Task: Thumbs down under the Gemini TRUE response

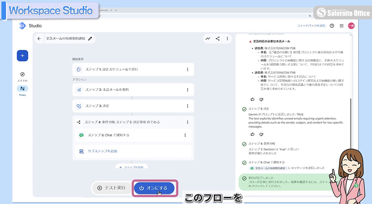Action: tap(261, 134)
